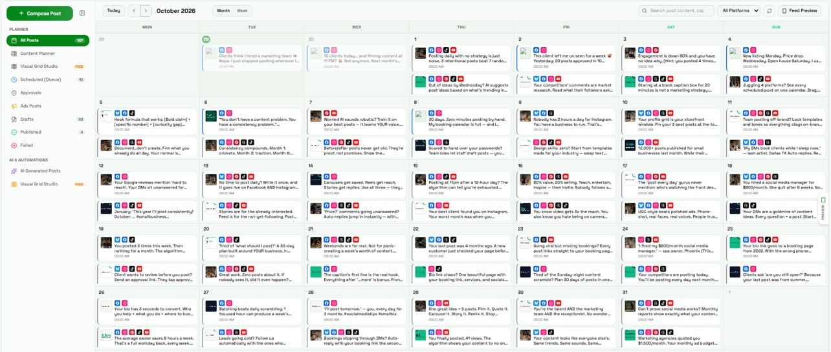Click the 10 count badge on Scheduled
The width and height of the screenshot is (831, 352).
tap(81, 79)
